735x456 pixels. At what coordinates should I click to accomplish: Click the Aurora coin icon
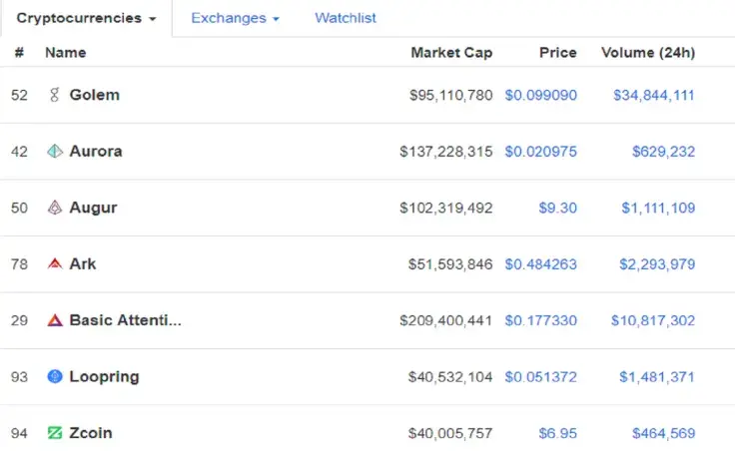[55, 152]
